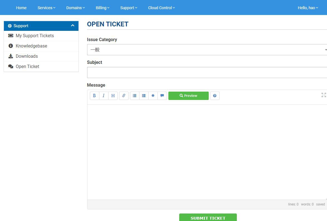Viewport: 327px width, 221px height.
Task: Insert a quote using the comment icon
Action: [162, 96]
